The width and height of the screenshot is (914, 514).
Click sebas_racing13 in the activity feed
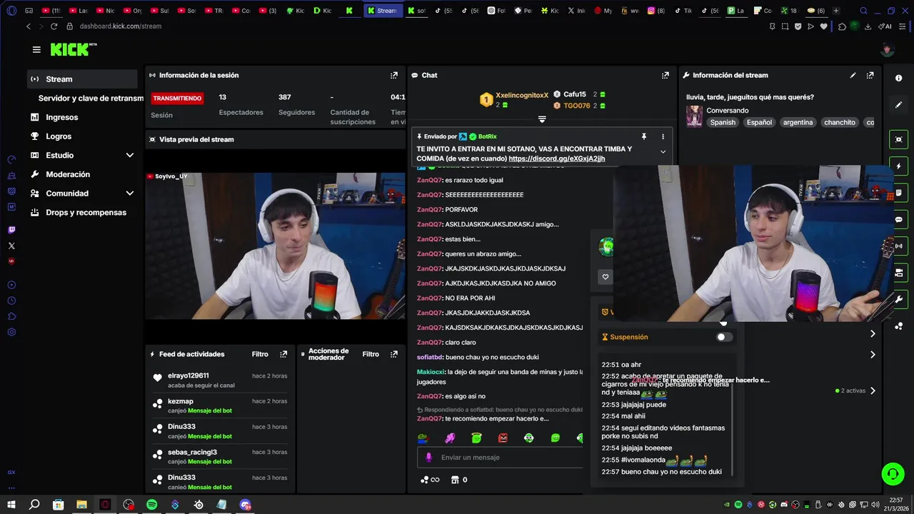pyautogui.click(x=192, y=452)
